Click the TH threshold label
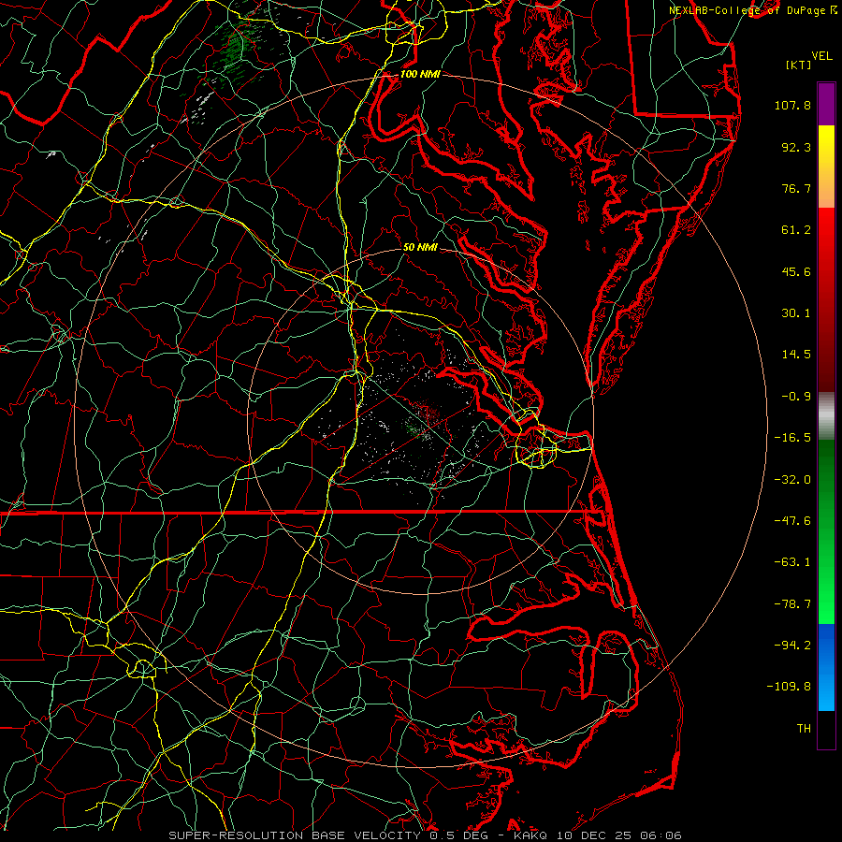Screen dimensions: 842x842 click(x=804, y=729)
